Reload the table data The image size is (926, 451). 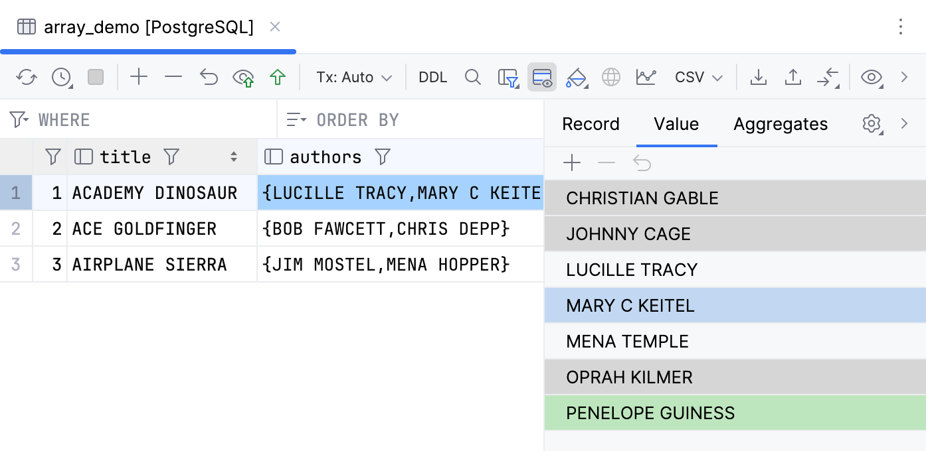[27, 77]
